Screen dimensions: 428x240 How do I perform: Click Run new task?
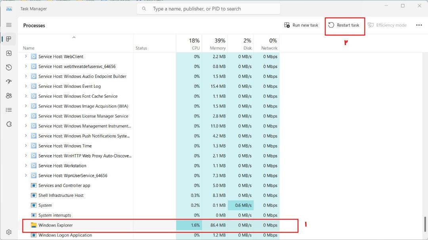[x=301, y=25]
